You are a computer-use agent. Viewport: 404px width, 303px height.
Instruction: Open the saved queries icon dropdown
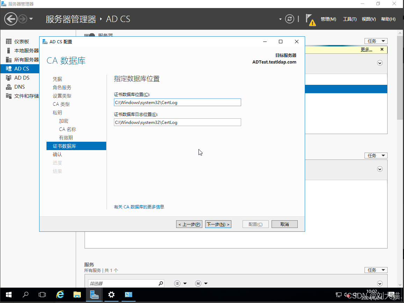pyautogui.click(x=201, y=283)
